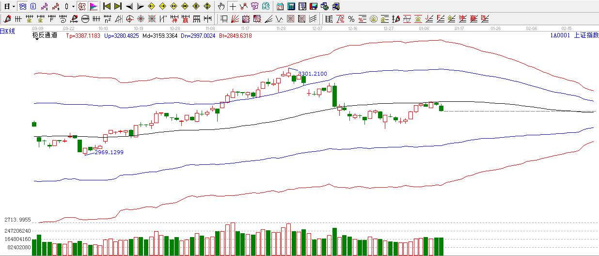599x256 pixels.
Task: Click the 上证指数 index name
Action: (x=586, y=35)
